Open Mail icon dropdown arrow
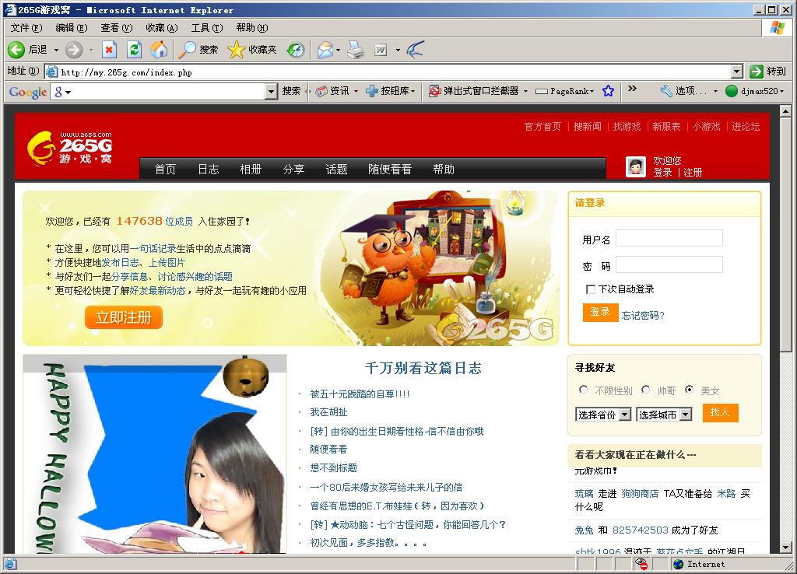 point(338,50)
